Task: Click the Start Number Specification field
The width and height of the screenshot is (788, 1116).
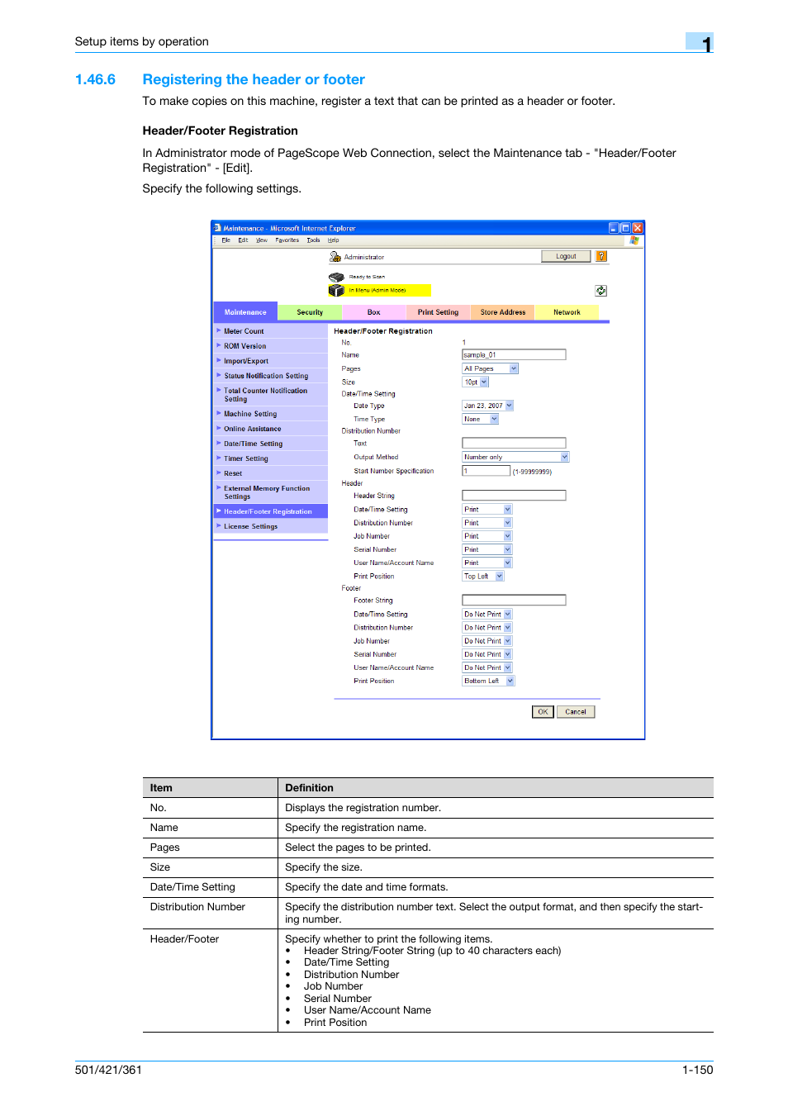Action: (487, 471)
